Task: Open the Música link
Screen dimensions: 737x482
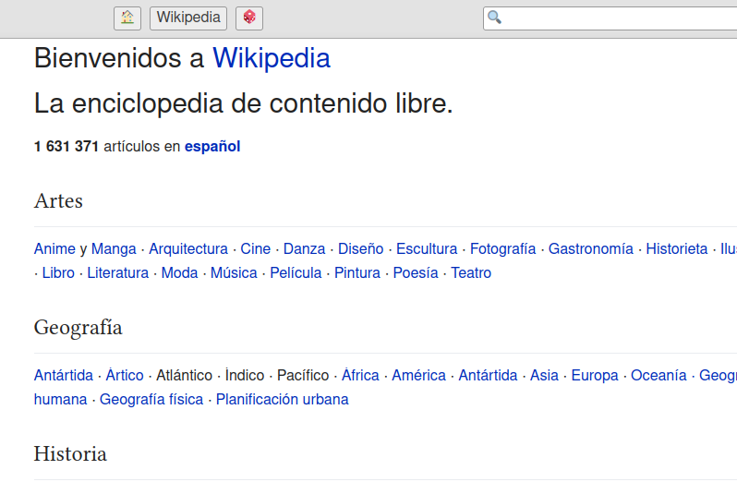Action: tap(234, 272)
